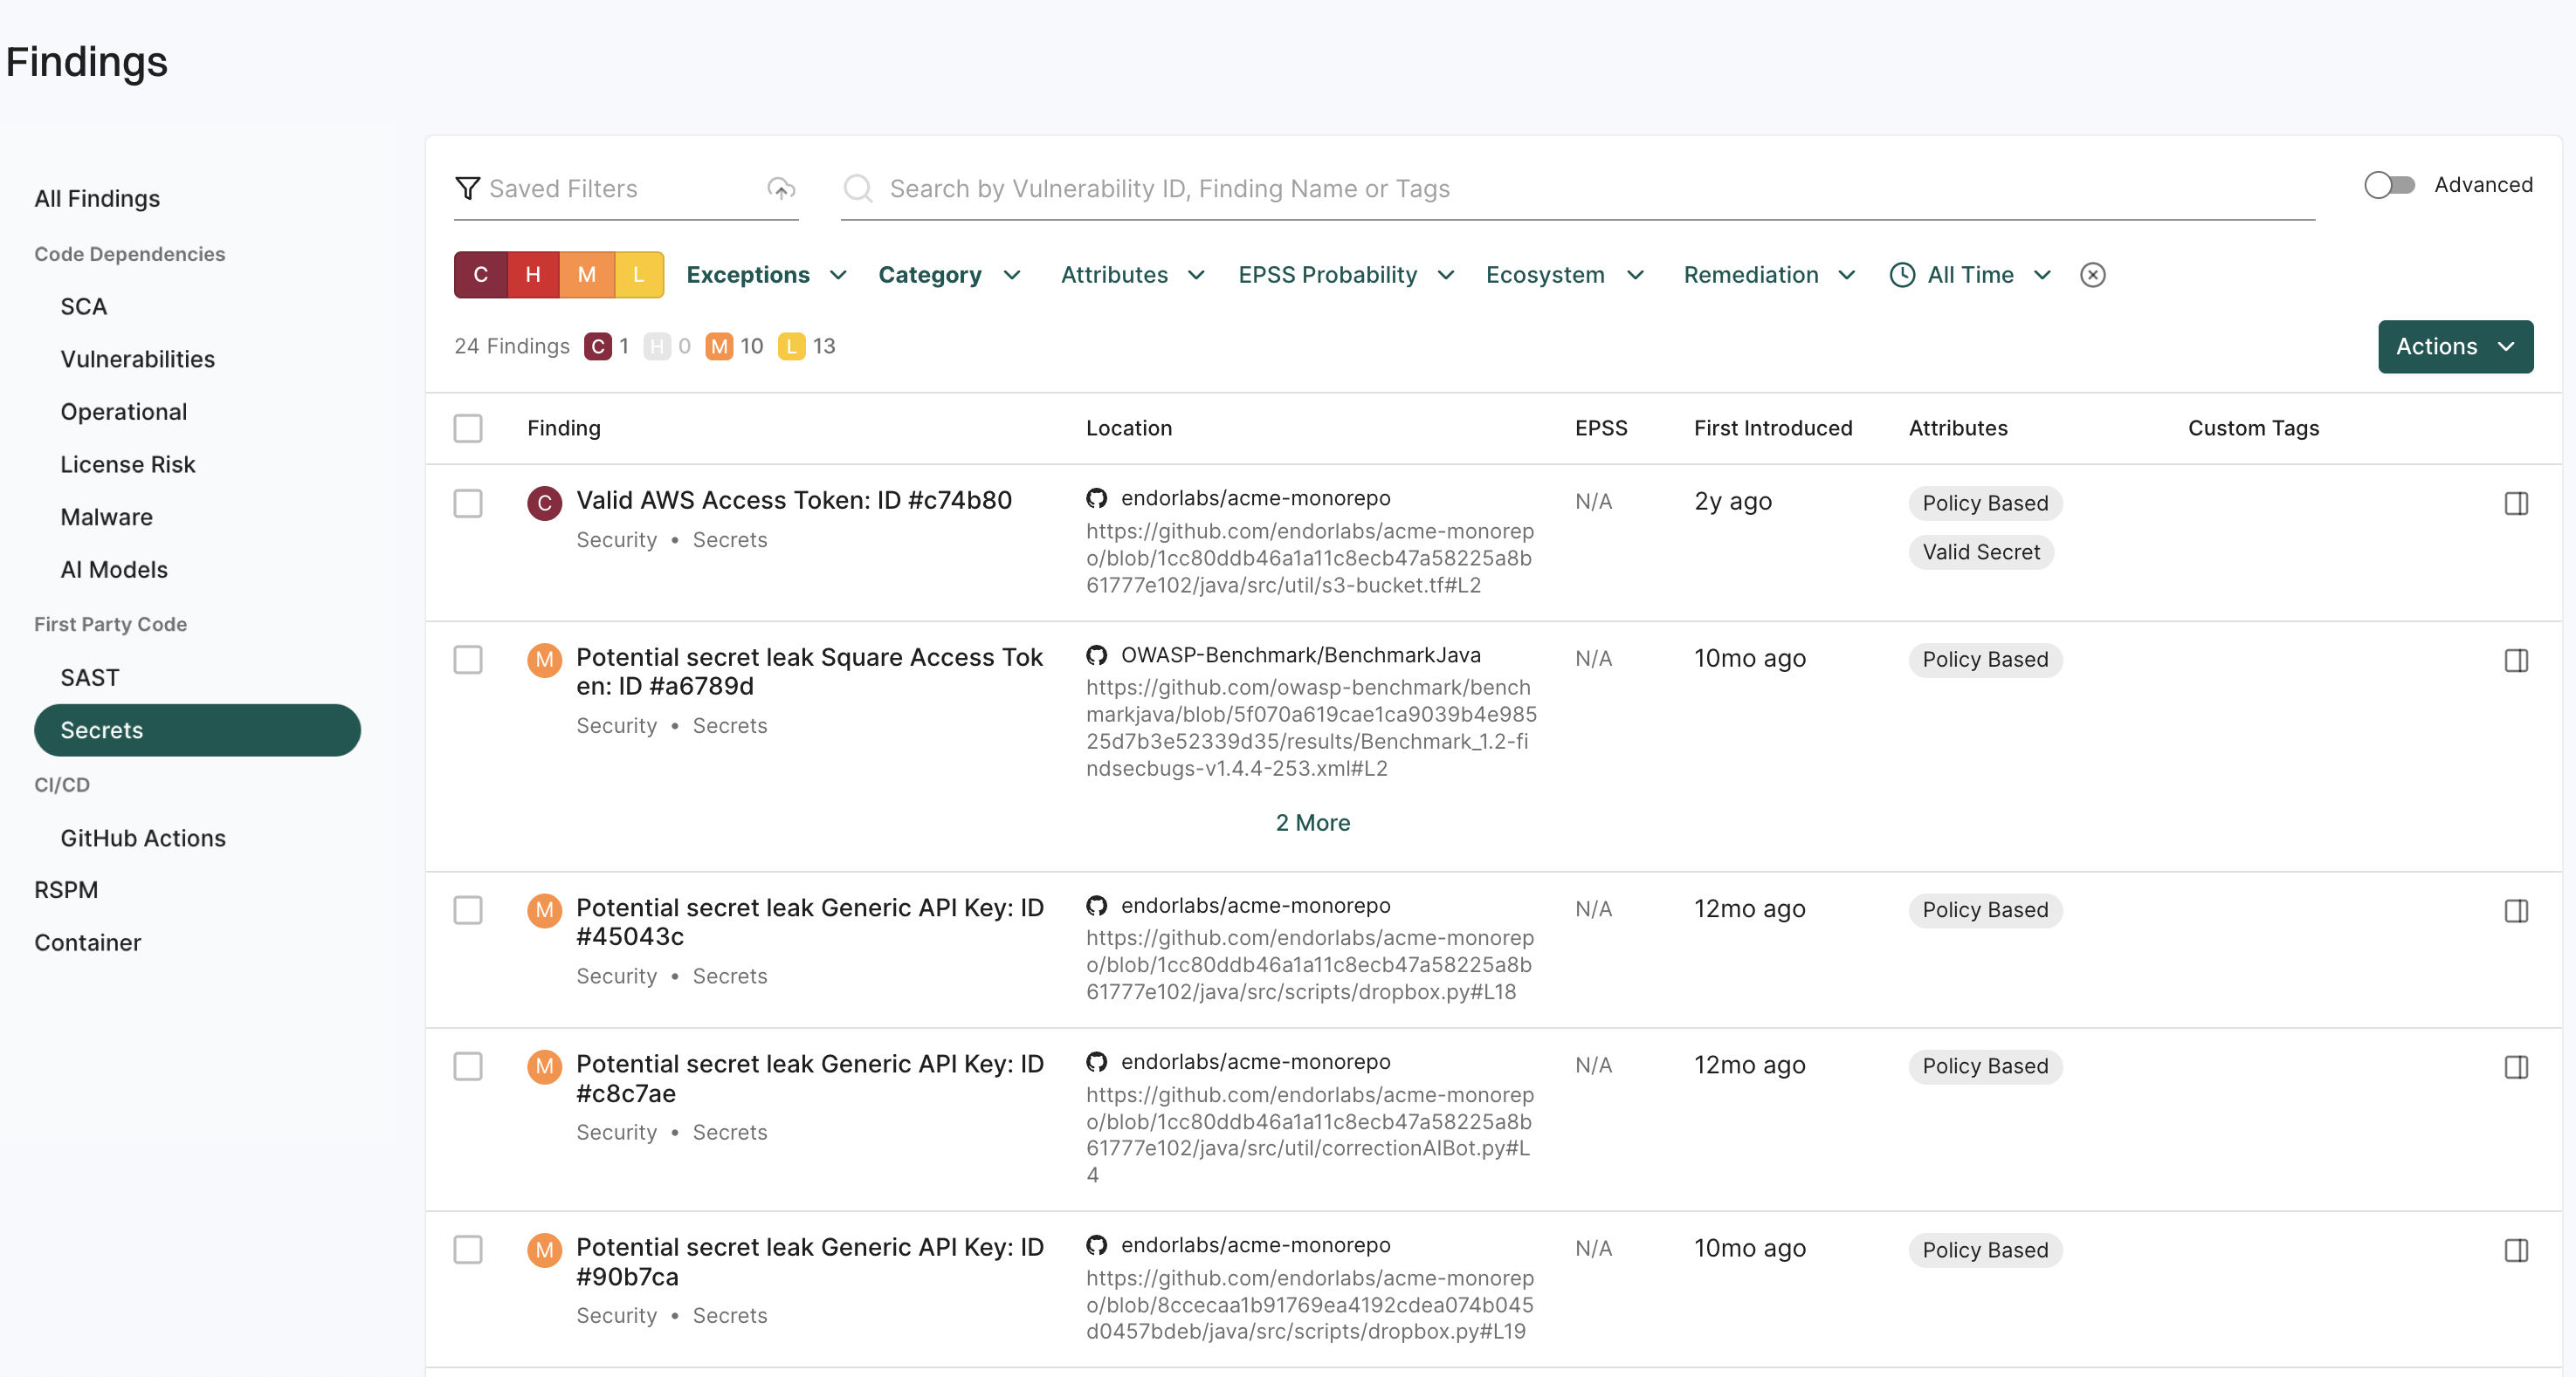This screenshot has height=1377, width=2576.
Task: Click the search magnifier icon
Action: 858,188
